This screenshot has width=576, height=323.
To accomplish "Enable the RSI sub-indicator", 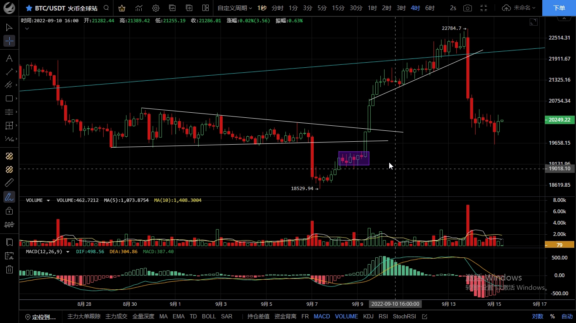I will tap(383, 317).
